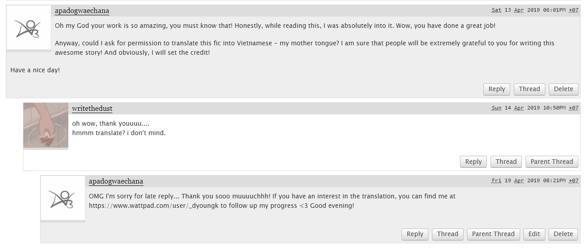View Thread of the first comment

[x=529, y=89]
